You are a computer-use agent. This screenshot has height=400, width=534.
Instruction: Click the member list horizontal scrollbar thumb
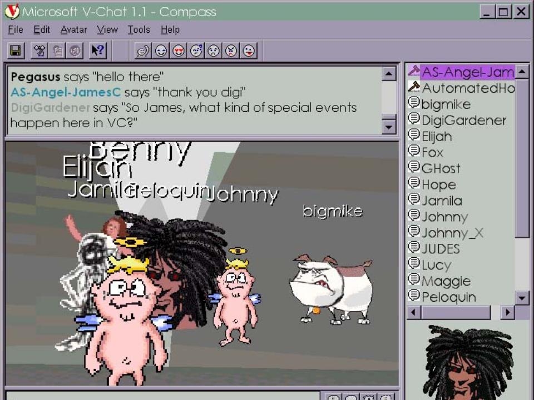(x=456, y=312)
